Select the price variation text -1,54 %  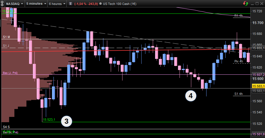pos(80,4)
